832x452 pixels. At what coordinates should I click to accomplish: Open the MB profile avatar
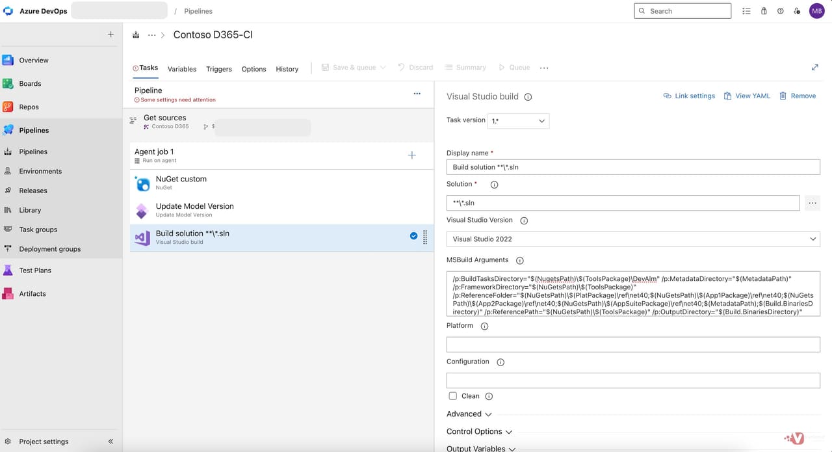816,11
